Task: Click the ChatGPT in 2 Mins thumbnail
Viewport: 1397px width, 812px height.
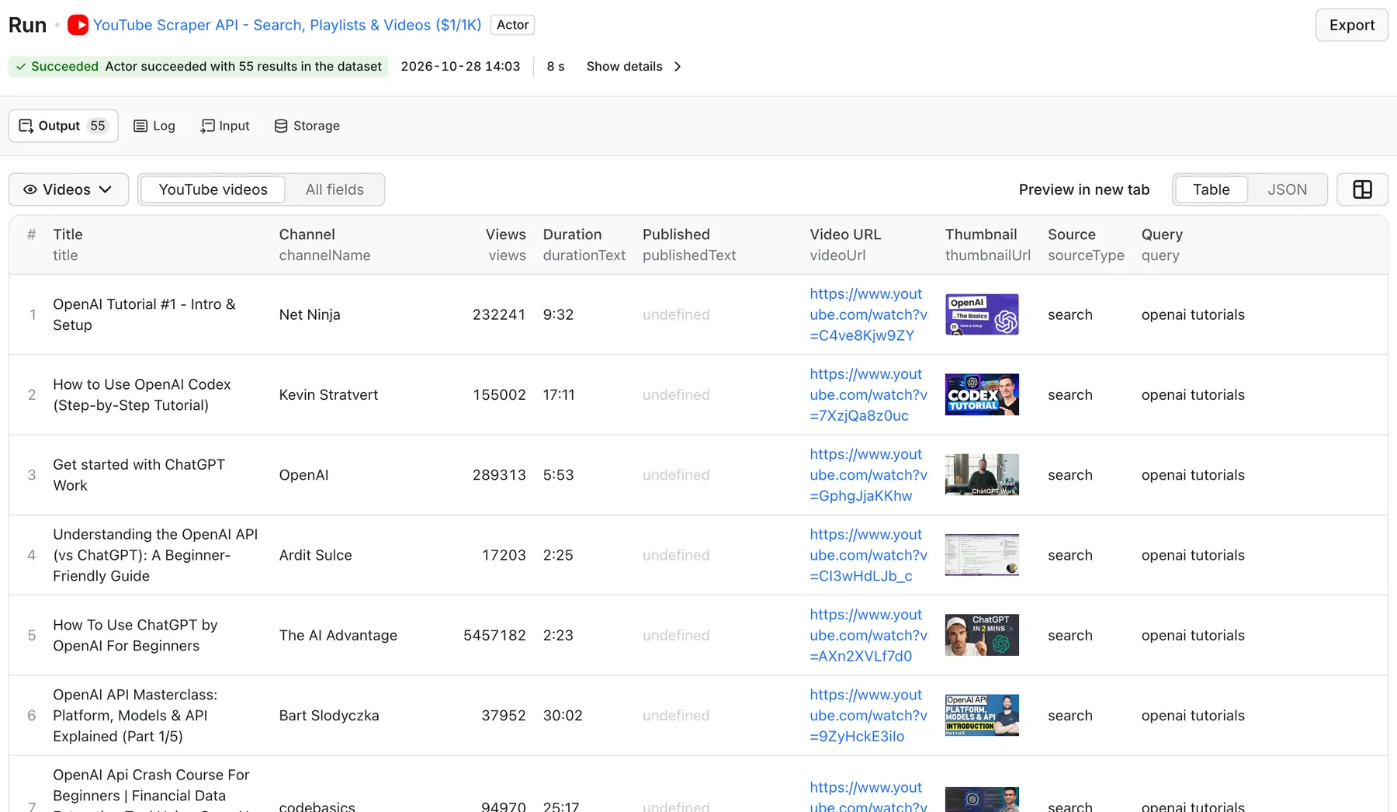Action: (982, 635)
